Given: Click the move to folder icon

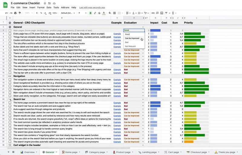Looking at the screenshot, I should (50, 3).
